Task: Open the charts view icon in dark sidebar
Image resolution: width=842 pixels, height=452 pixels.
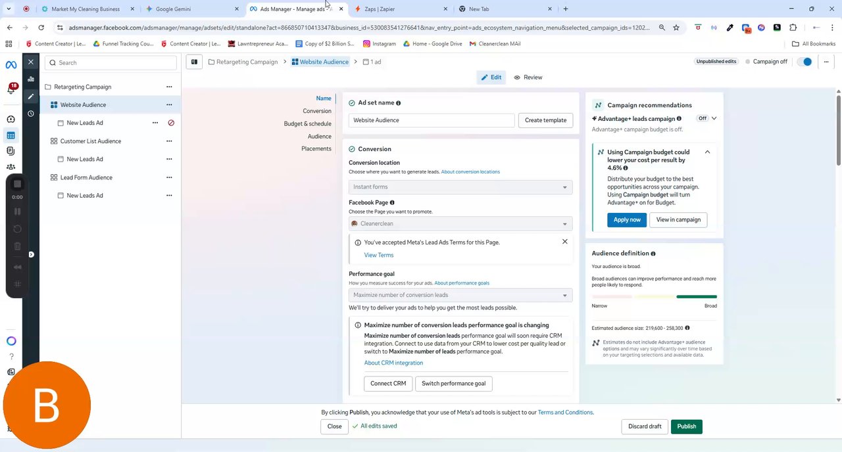Action: 30,79
